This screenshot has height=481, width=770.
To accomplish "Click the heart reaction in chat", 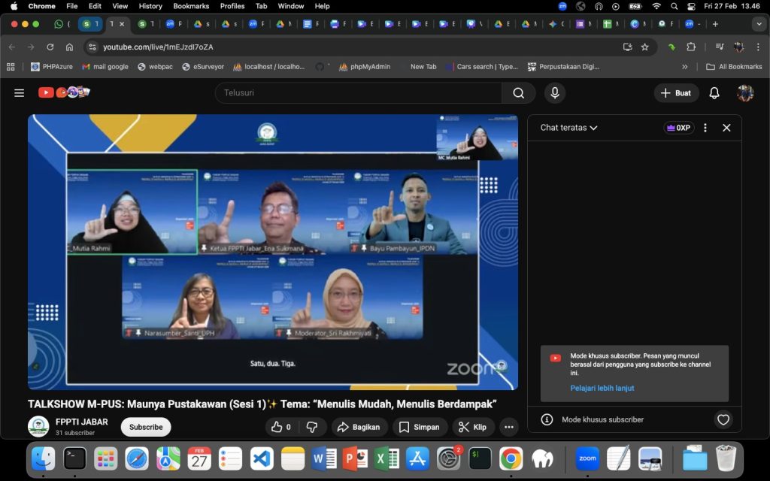I will coord(723,419).
